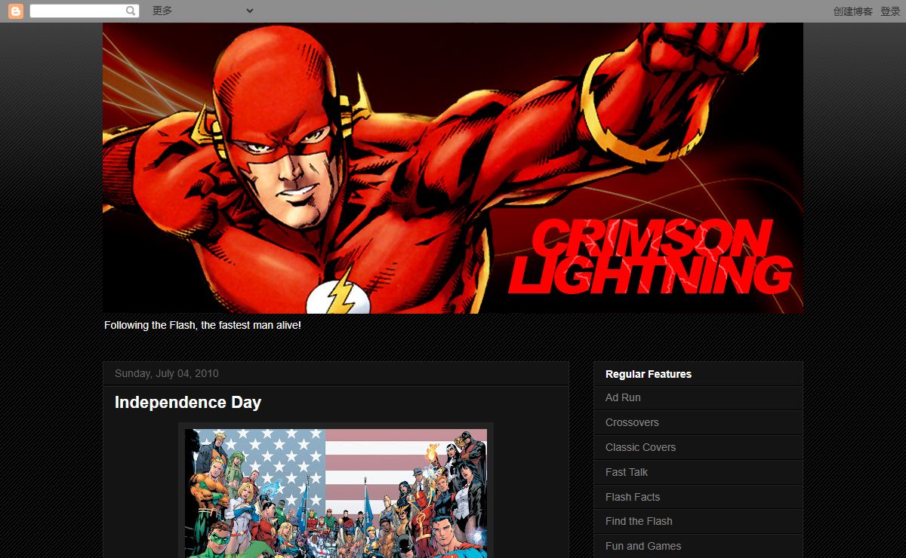Go to Find the Flash feature
This screenshot has height=558, width=906.
(x=639, y=521)
